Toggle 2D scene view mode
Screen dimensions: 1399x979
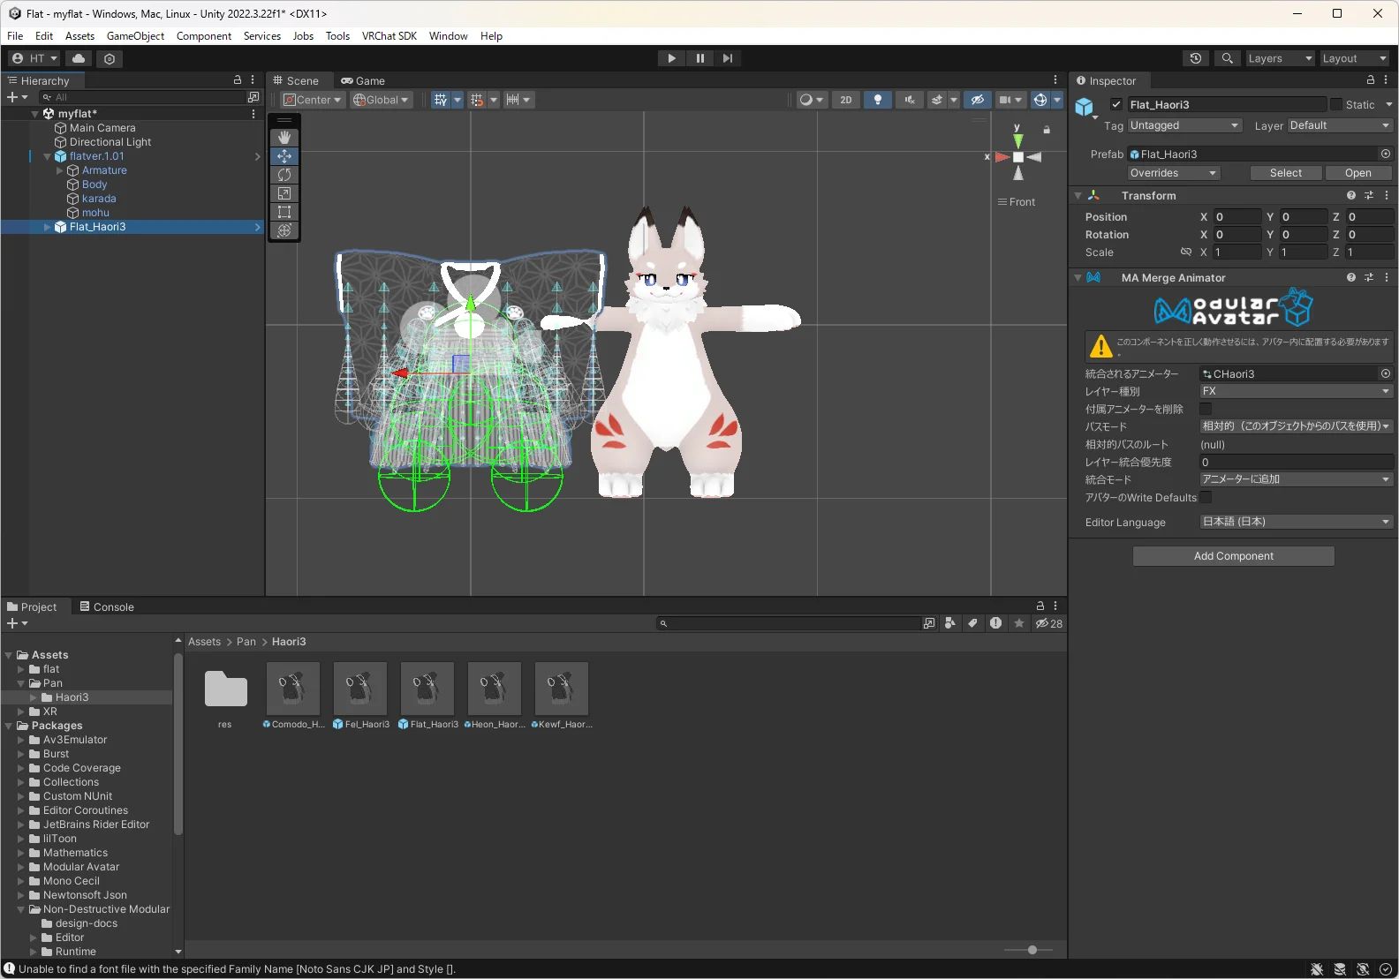pyautogui.click(x=845, y=100)
